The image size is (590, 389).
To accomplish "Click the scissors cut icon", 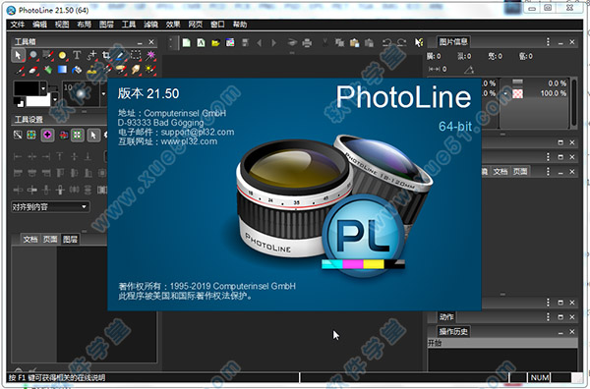I will click(x=325, y=42).
